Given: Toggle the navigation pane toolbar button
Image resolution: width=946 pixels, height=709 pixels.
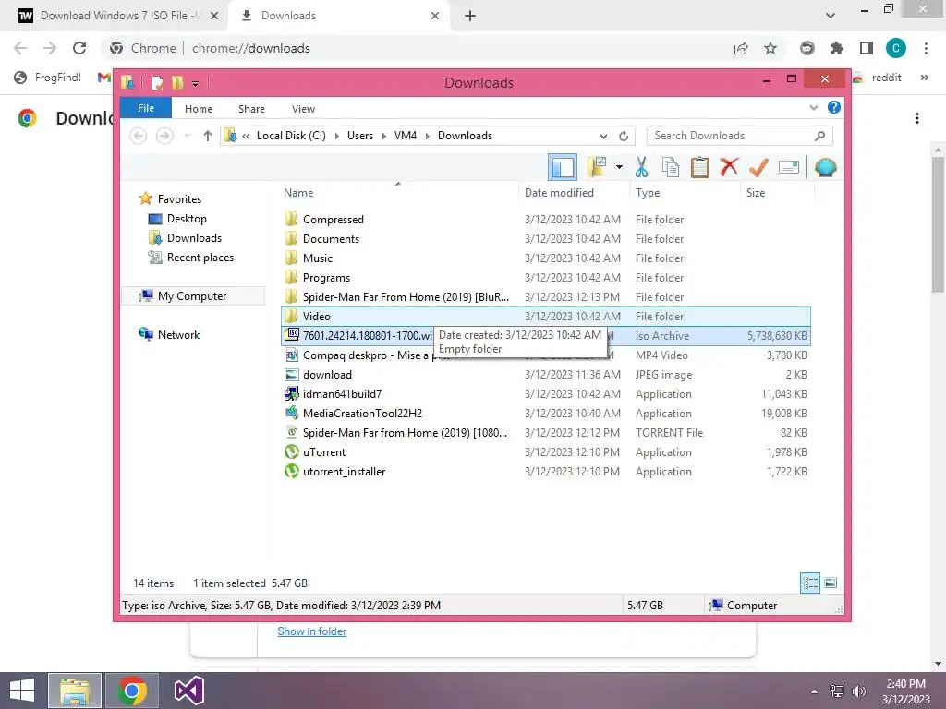Looking at the screenshot, I should point(563,168).
